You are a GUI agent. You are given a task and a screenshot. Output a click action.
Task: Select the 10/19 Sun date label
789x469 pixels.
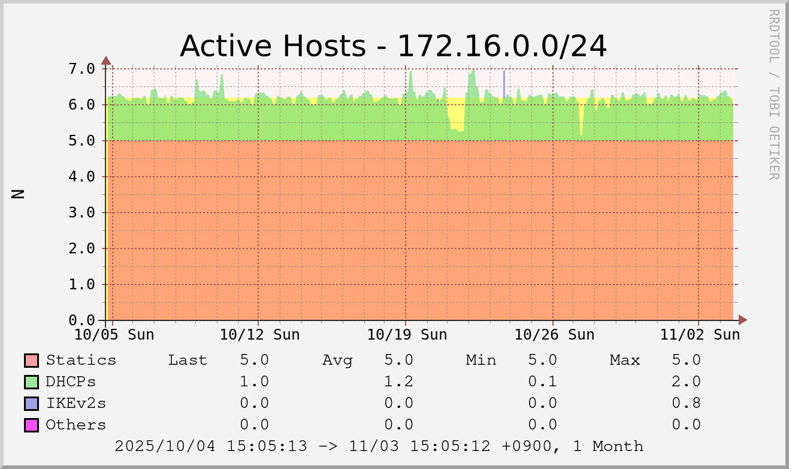(x=407, y=335)
